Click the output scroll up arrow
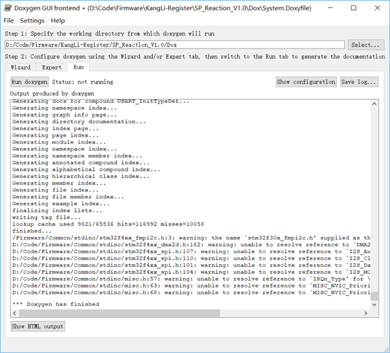390x353 pixels. tap(374, 104)
